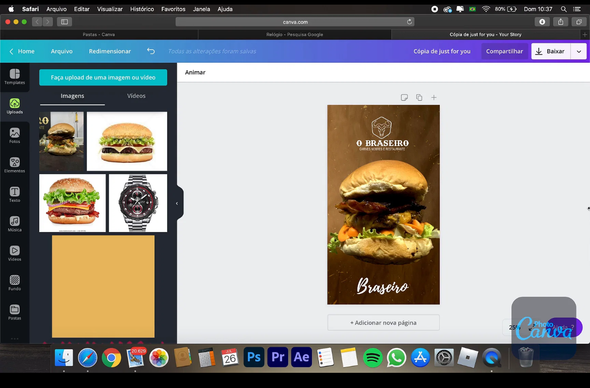Open the Texto sidebar panel
Screen dimensions: 590x388
pyautogui.click(x=15, y=195)
